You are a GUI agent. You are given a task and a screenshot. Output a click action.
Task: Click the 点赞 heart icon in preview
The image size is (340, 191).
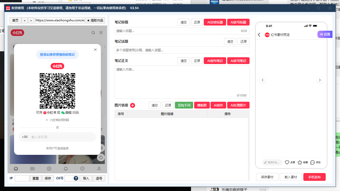287,162
